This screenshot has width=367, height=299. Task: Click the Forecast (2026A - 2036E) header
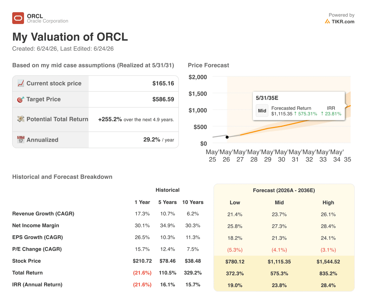tap(284, 190)
